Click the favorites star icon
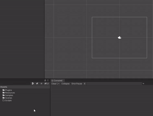 coord(41,84)
